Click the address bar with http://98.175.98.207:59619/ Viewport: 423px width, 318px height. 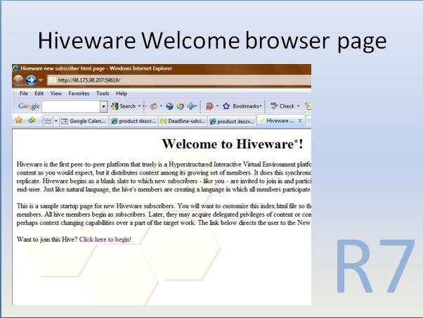pos(179,80)
